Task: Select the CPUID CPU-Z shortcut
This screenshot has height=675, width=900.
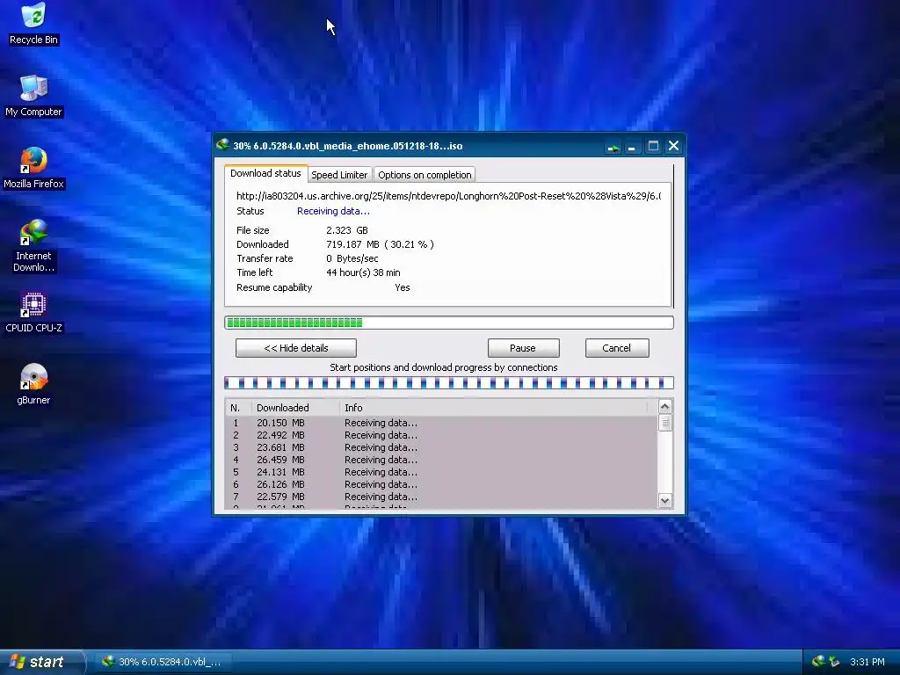Action: pyautogui.click(x=33, y=312)
